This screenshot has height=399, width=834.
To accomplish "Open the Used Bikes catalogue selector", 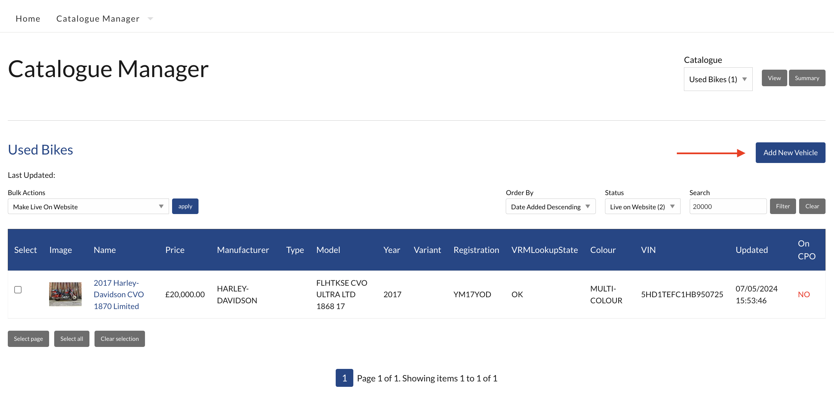I will [717, 79].
